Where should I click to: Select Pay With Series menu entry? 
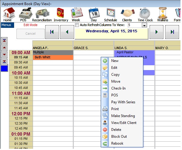(122, 102)
